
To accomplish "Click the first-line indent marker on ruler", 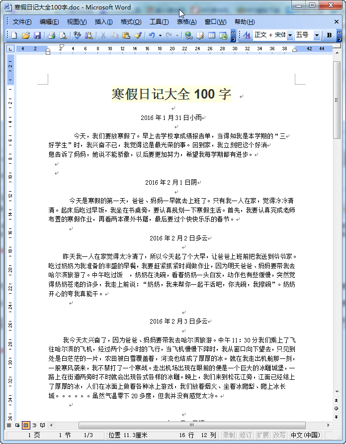I will coord(62,46).
